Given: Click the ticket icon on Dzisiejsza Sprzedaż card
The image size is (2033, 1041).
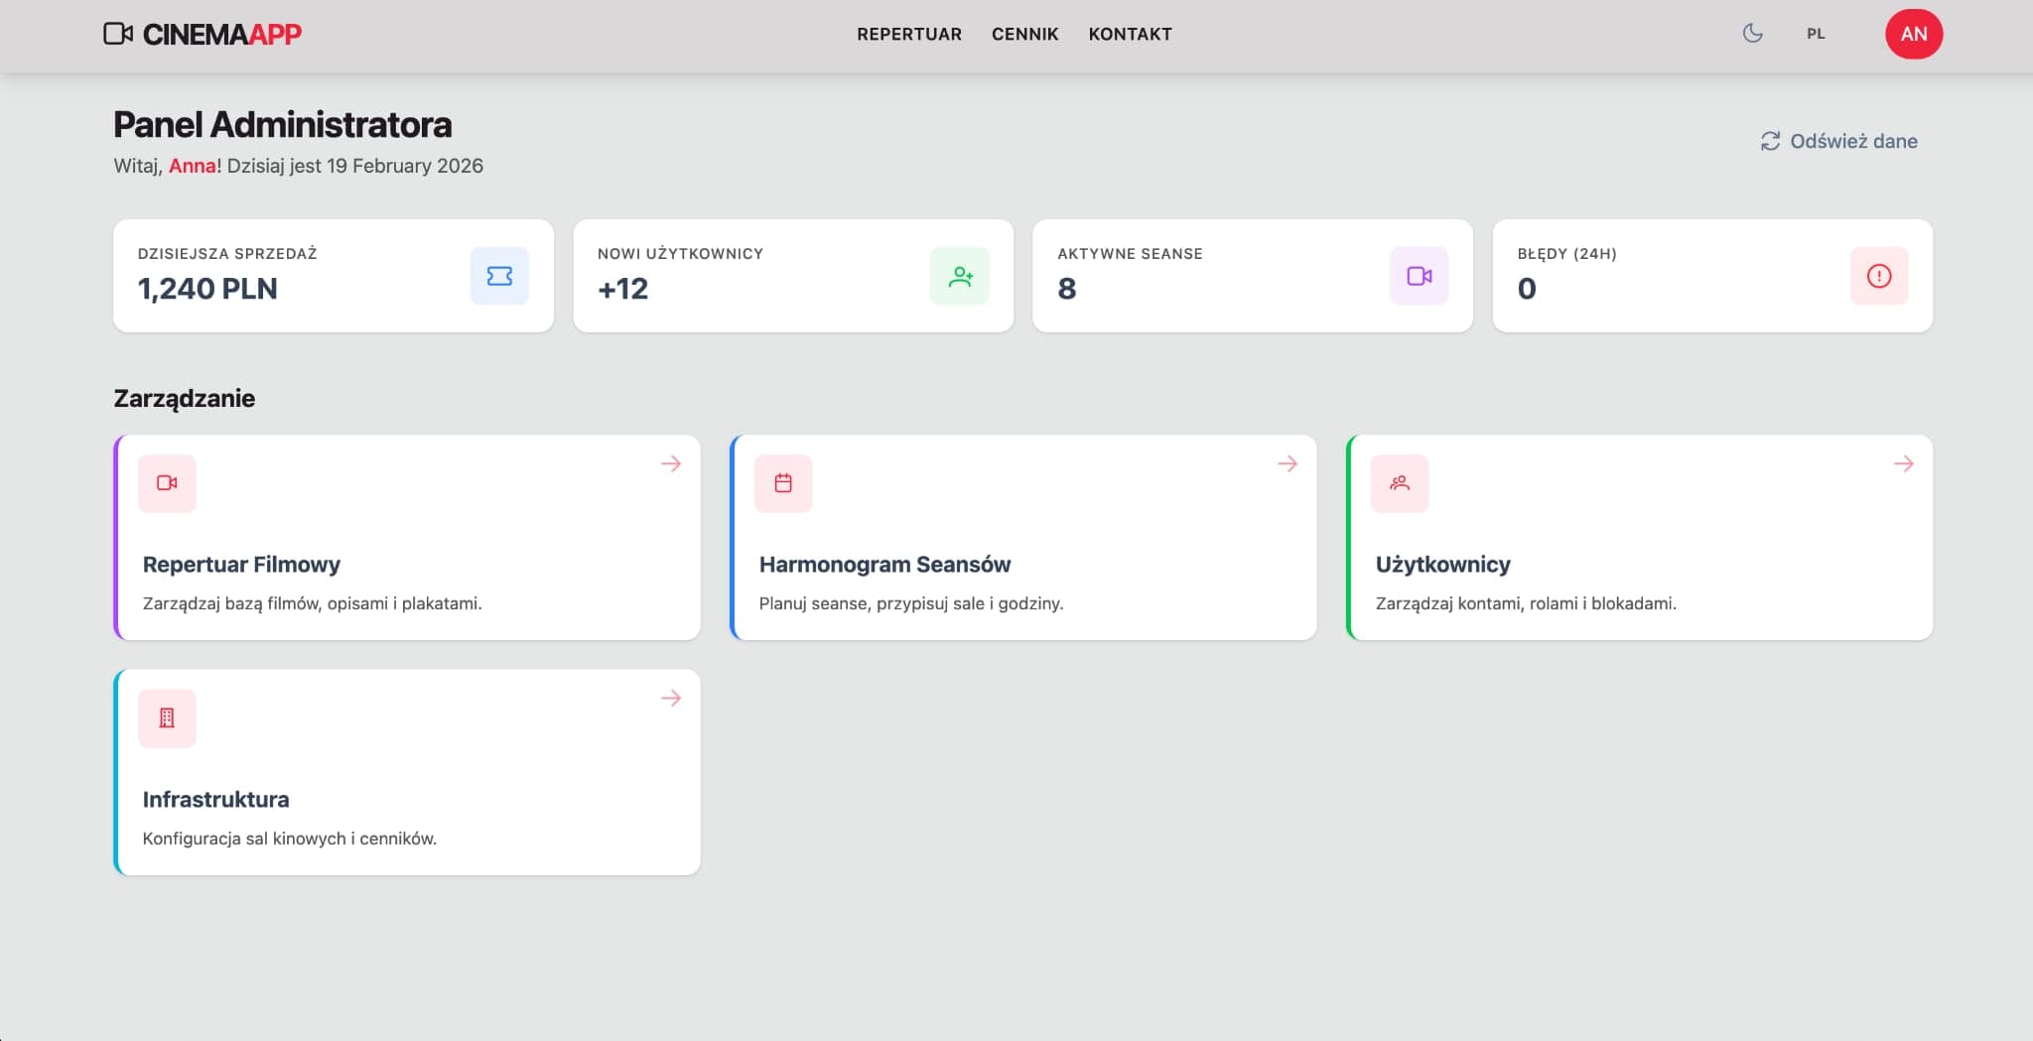Looking at the screenshot, I should tap(499, 276).
